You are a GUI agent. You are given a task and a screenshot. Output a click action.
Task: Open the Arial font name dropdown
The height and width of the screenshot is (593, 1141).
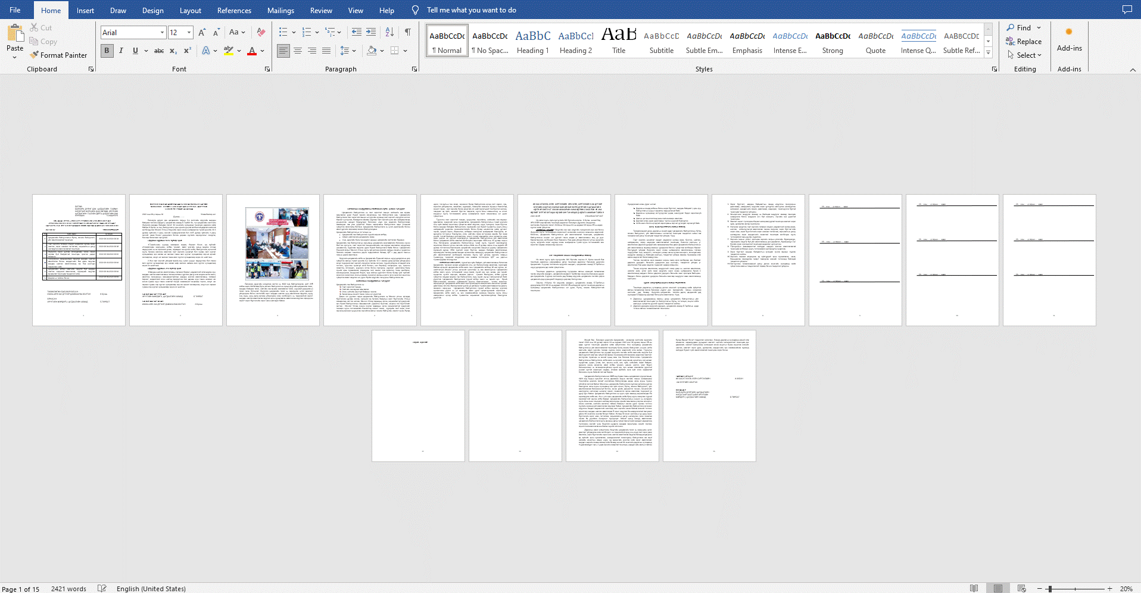(x=162, y=32)
